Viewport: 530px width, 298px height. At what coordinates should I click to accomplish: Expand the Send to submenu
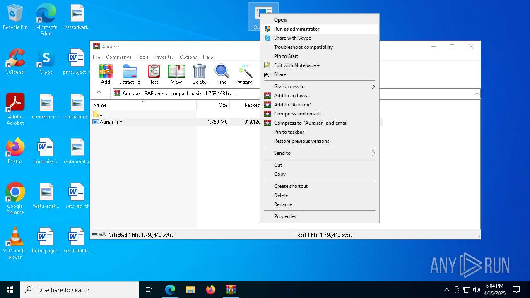pyautogui.click(x=319, y=153)
